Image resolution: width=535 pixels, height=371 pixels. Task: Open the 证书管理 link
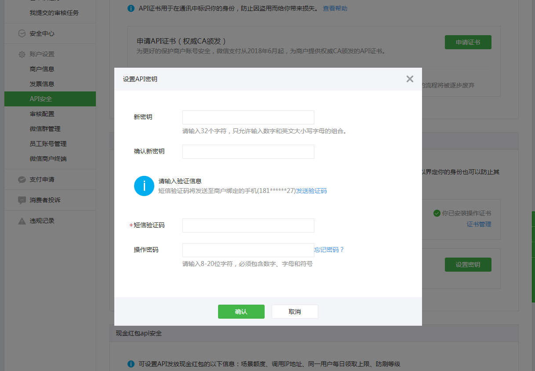pos(479,224)
